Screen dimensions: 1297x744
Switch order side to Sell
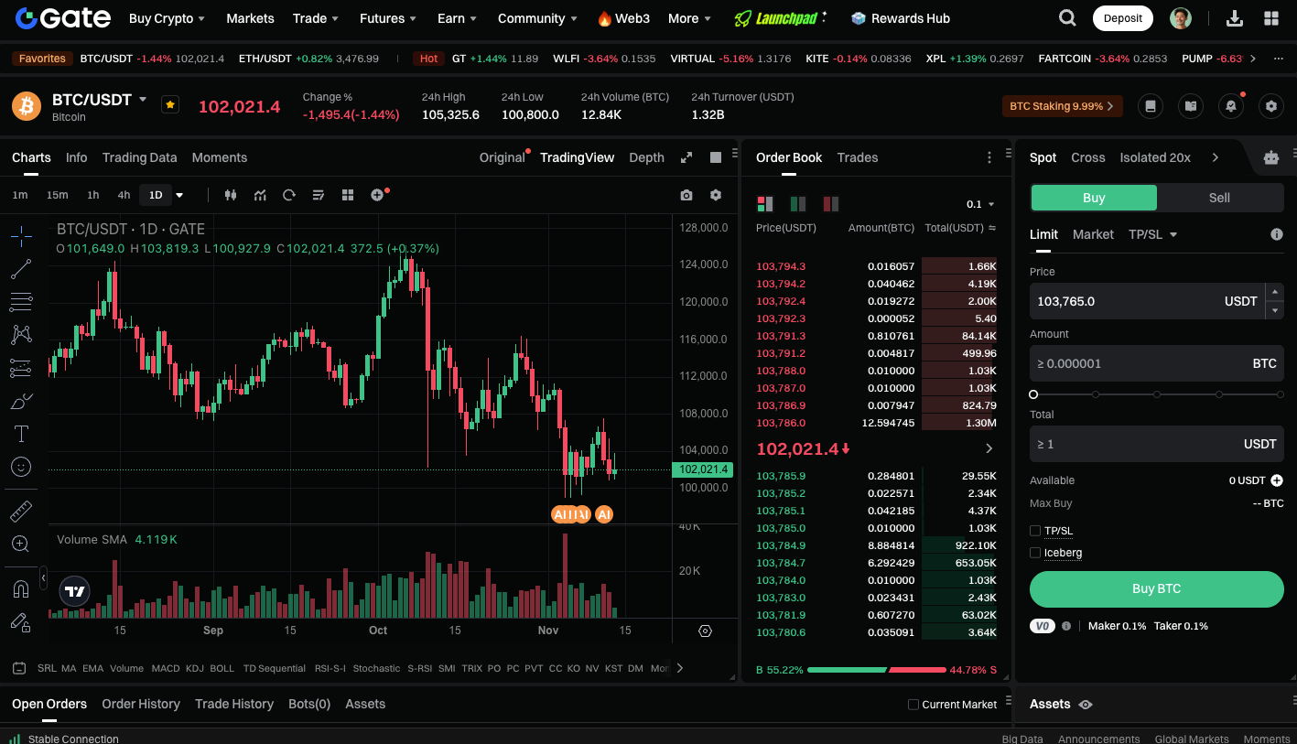point(1219,198)
